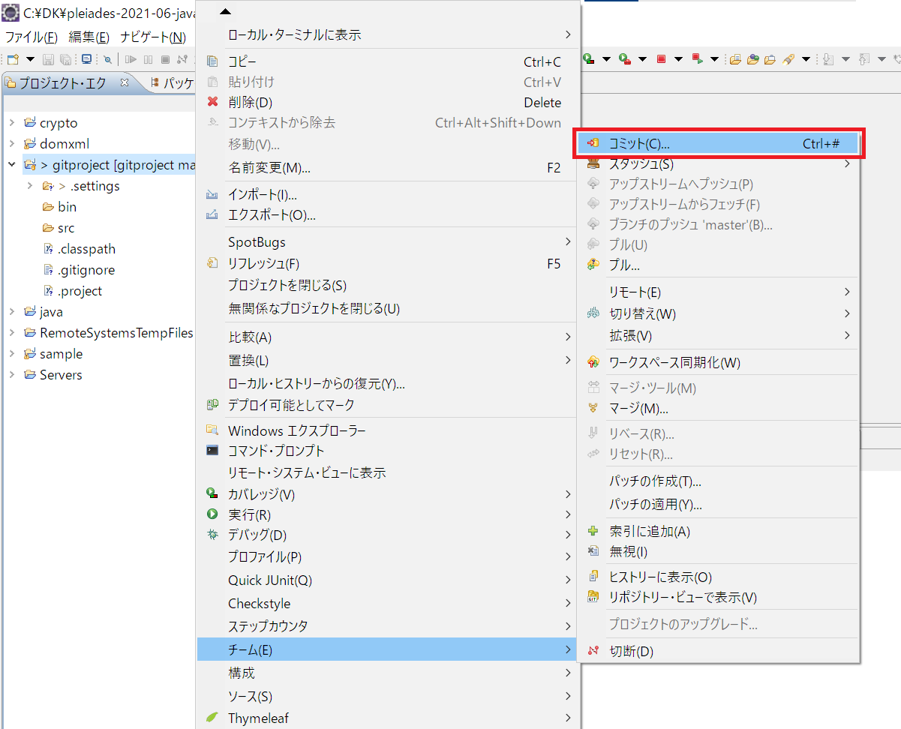Expand the java project node

(x=12, y=312)
